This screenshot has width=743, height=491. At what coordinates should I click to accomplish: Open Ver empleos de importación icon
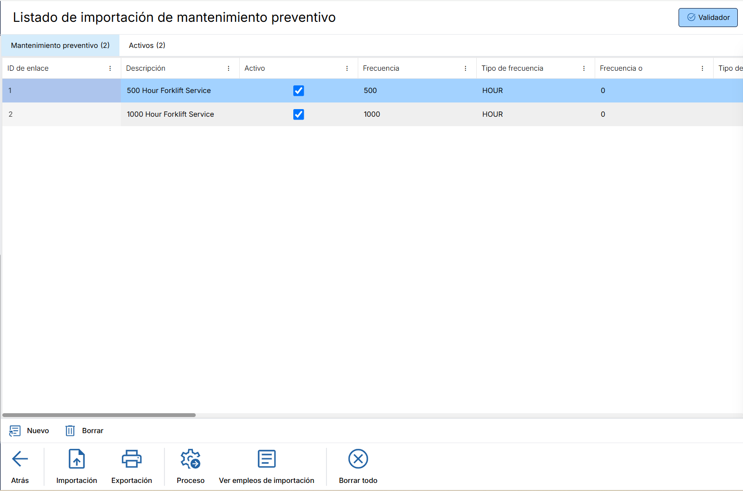pos(267,459)
